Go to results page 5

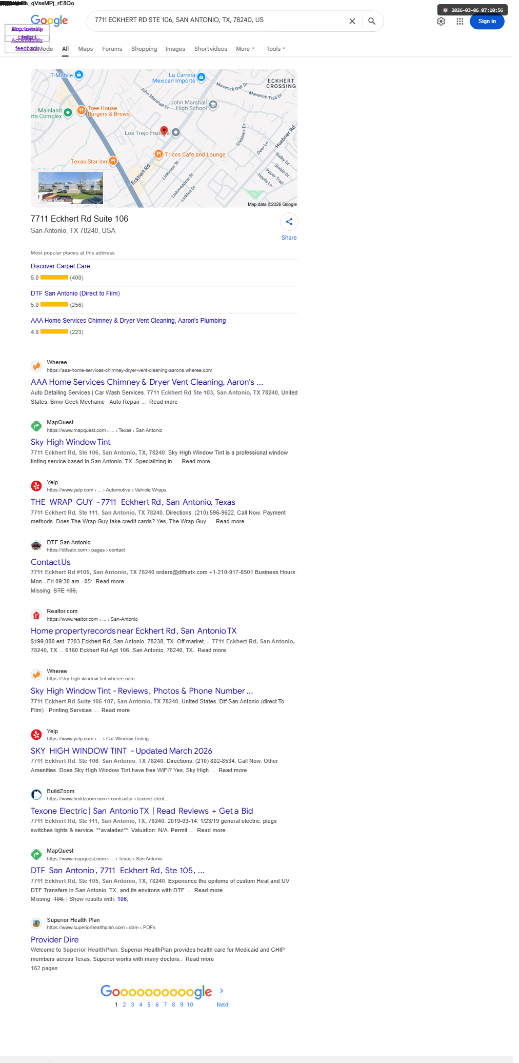click(x=149, y=1005)
